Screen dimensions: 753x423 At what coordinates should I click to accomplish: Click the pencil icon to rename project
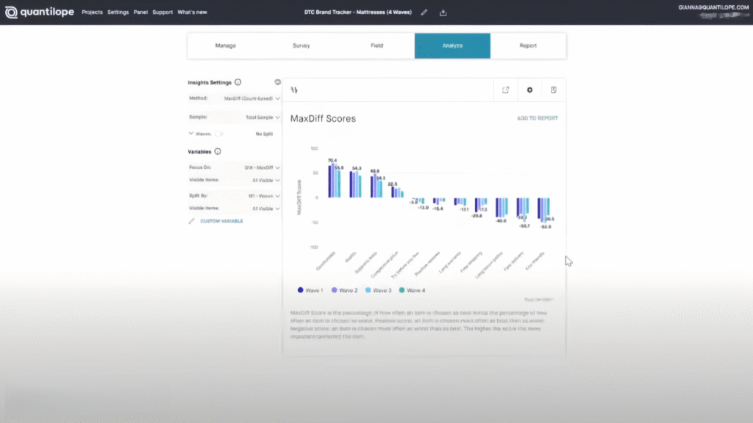click(424, 12)
